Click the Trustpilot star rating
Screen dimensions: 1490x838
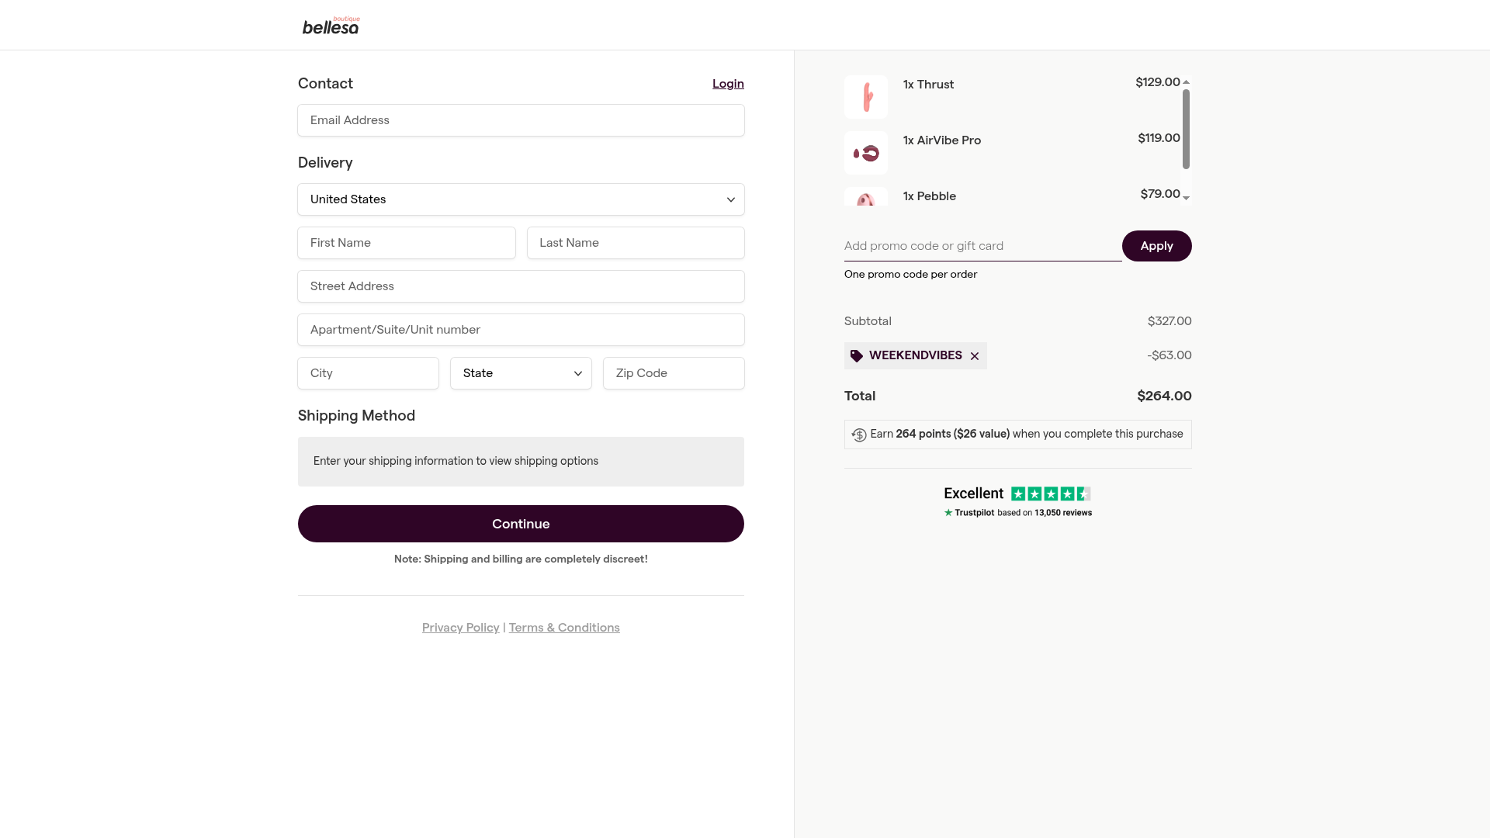pyautogui.click(x=1051, y=494)
